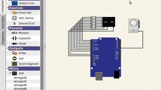Click the Arduino USB connector
Viewport: 161px width, 90px height.
pos(99,76)
